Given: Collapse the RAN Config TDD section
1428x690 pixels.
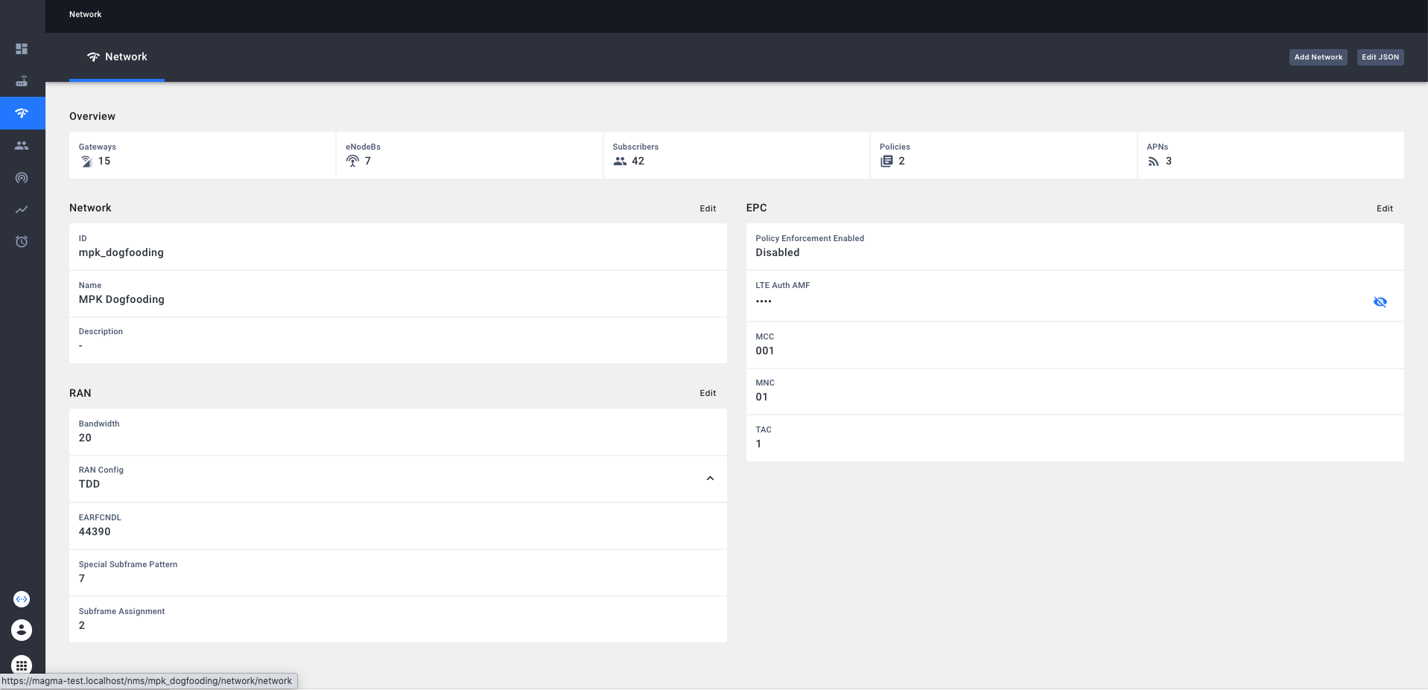Looking at the screenshot, I should pos(709,479).
